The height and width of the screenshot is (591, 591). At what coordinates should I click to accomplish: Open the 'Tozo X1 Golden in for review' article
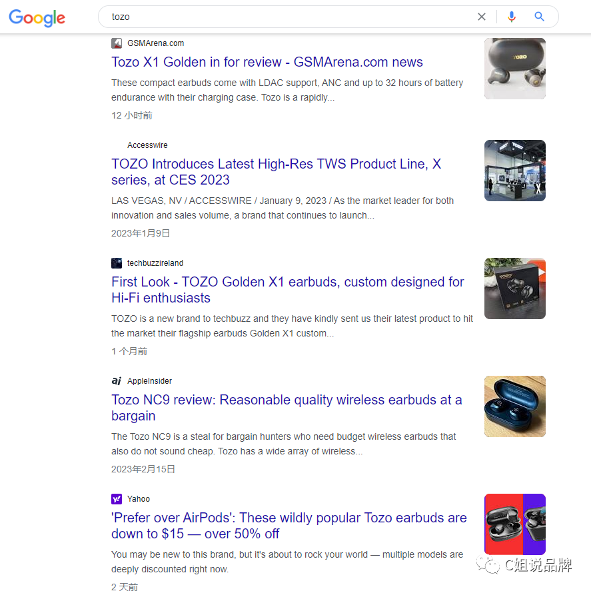click(x=267, y=62)
